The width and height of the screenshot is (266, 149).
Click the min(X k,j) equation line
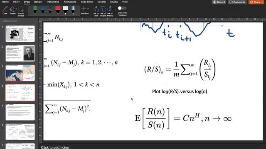click(x=71, y=84)
